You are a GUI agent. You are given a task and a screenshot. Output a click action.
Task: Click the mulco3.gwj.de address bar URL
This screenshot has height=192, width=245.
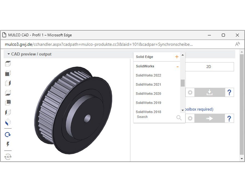pyautogui.click(x=99, y=44)
